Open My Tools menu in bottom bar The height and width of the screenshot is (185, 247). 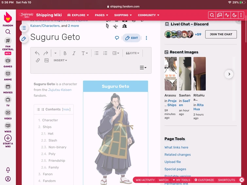tap(182, 180)
